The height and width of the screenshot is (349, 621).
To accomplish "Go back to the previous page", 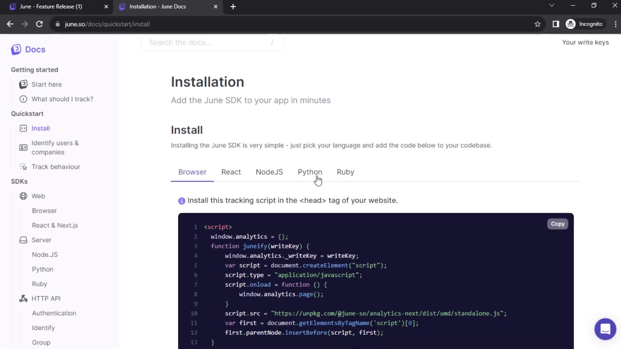I will coord(10,24).
